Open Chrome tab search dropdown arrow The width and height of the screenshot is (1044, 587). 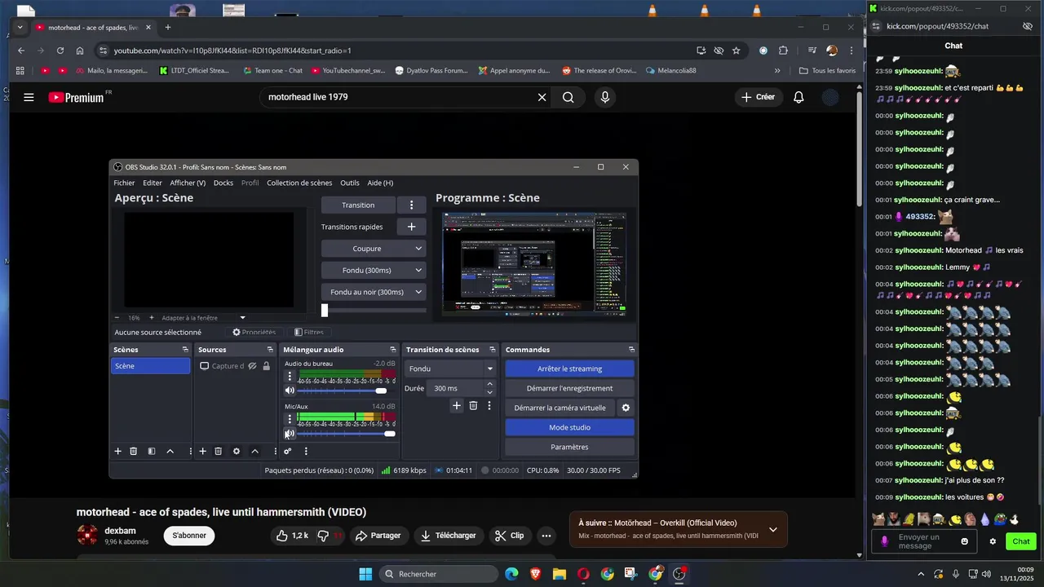pyautogui.click(x=20, y=27)
